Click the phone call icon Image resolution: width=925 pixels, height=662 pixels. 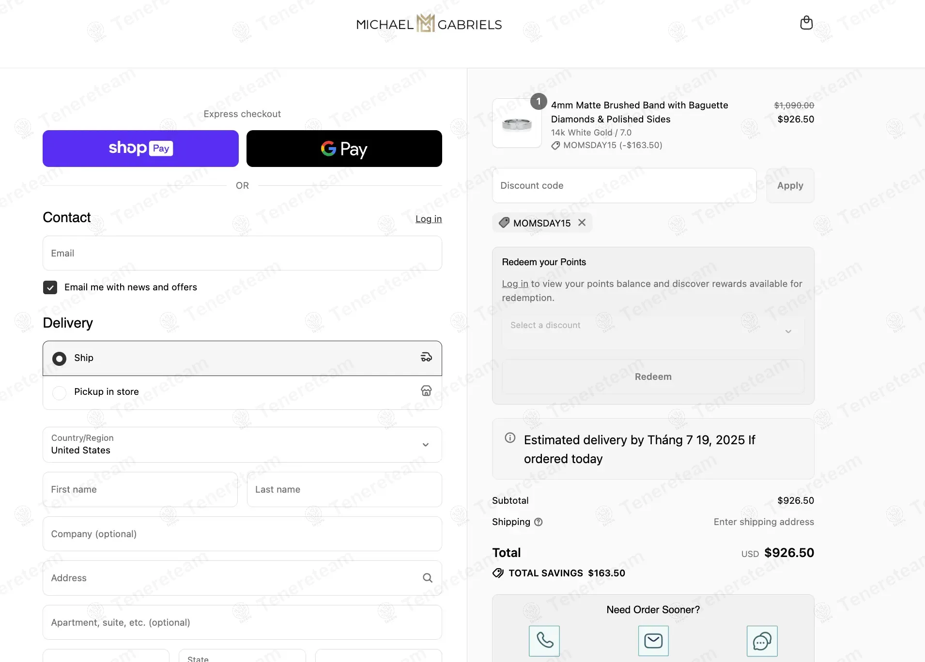pos(544,641)
